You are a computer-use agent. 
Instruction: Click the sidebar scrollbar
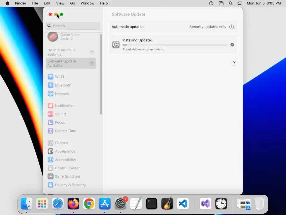(x=101, y=74)
